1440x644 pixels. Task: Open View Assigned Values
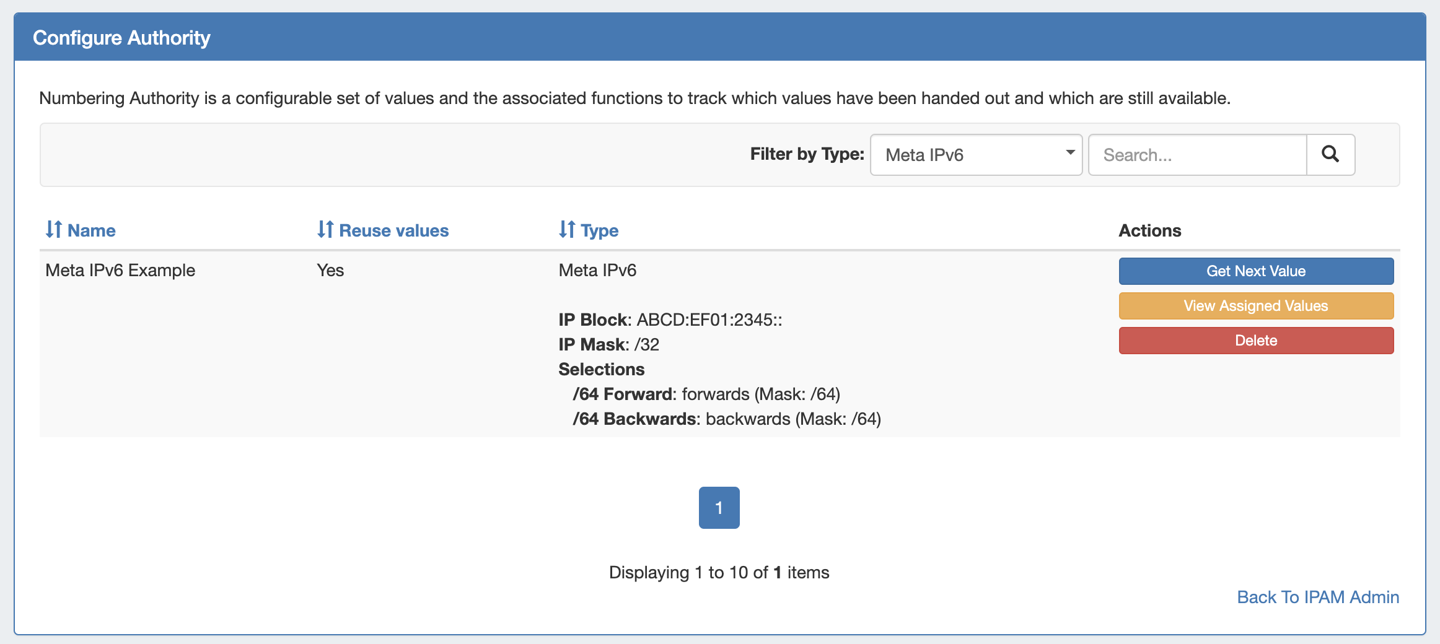click(1255, 306)
